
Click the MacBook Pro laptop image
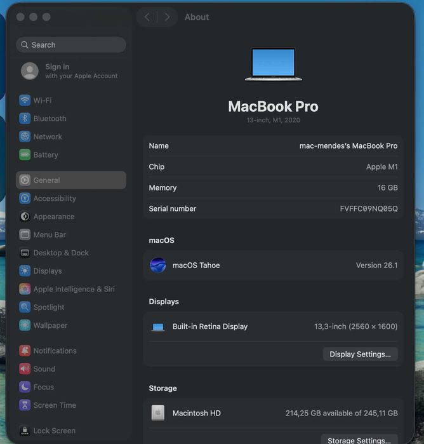point(273,64)
